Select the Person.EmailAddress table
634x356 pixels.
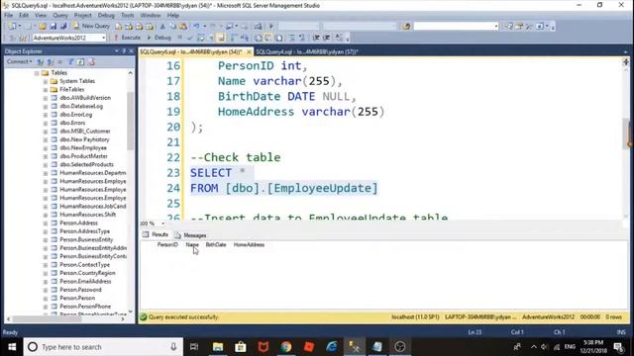[x=85, y=281]
